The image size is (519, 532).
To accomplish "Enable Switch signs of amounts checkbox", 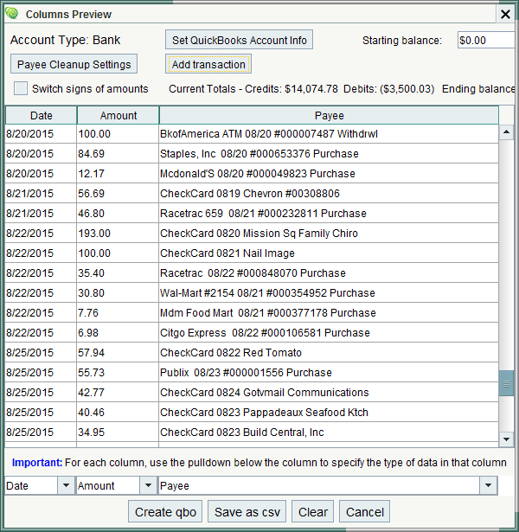I will (21, 88).
